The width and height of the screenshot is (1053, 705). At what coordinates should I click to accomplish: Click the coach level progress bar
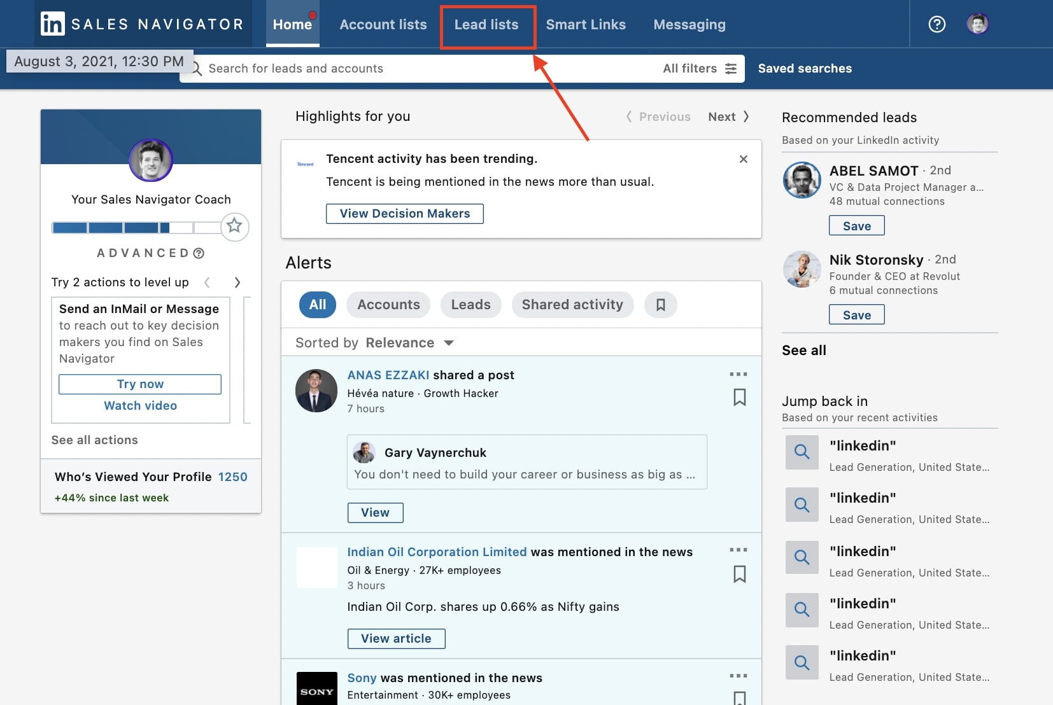(x=136, y=228)
